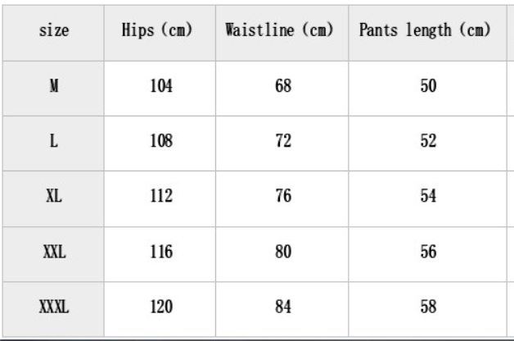The width and height of the screenshot is (514, 341).
Task: Select pants length value 50
Action: [428, 87]
